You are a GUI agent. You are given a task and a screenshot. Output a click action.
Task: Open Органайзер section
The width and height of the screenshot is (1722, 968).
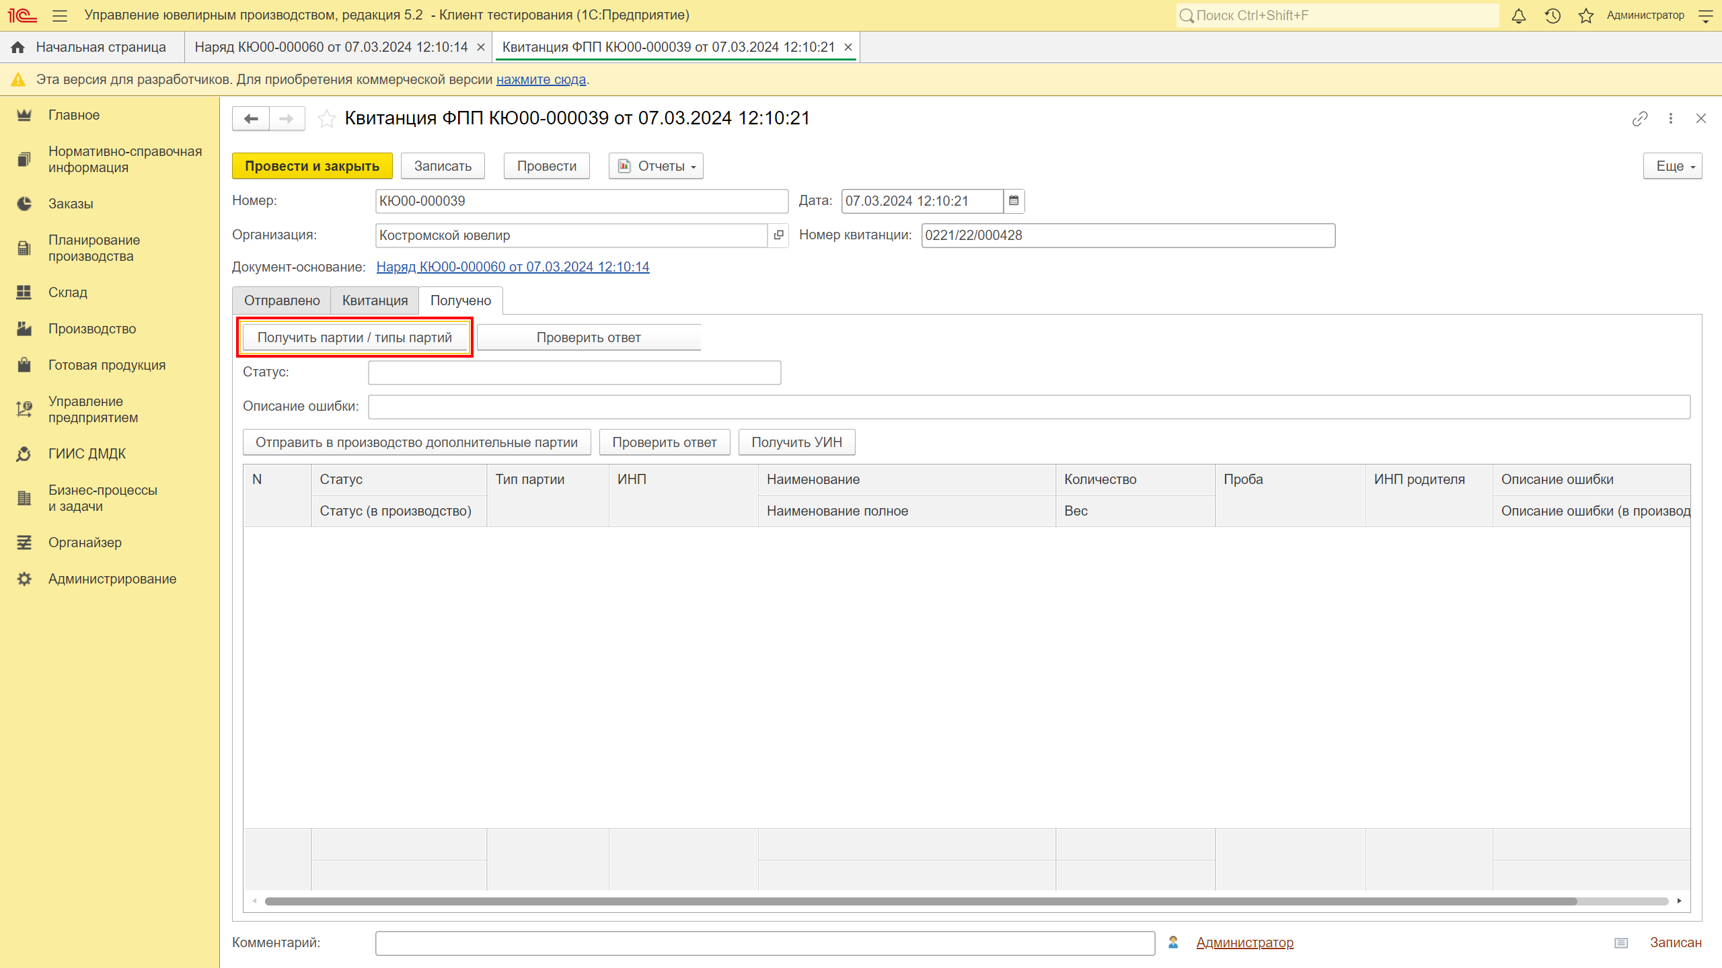click(x=85, y=542)
